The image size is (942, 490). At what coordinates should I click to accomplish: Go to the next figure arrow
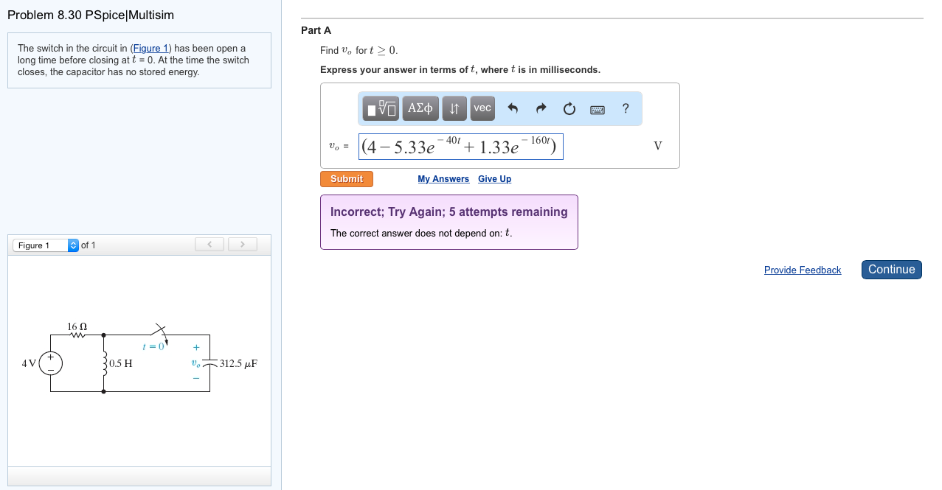tap(243, 244)
